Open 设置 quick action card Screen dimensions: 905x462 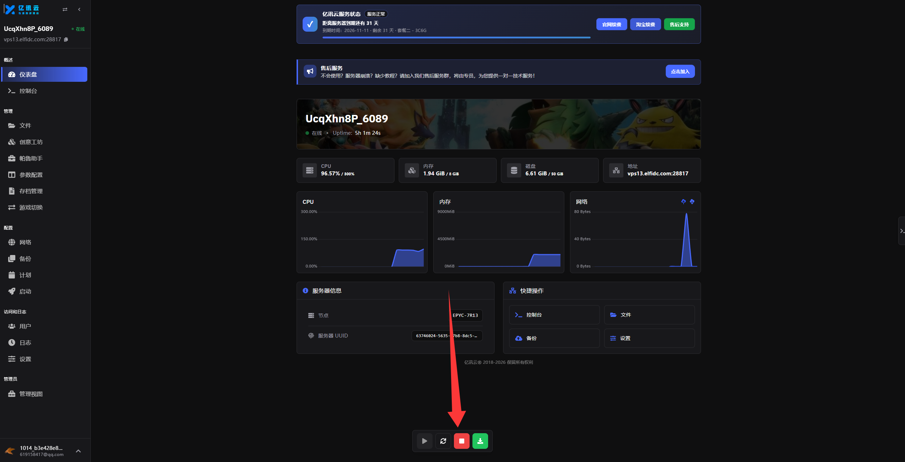tap(649, 338)
